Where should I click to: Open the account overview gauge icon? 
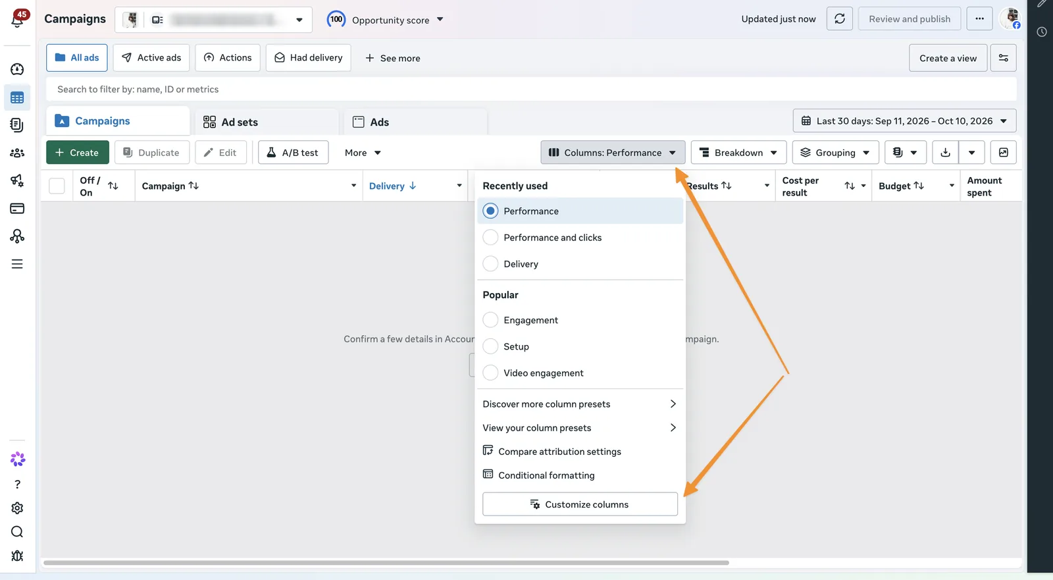[x=17, y=69]
